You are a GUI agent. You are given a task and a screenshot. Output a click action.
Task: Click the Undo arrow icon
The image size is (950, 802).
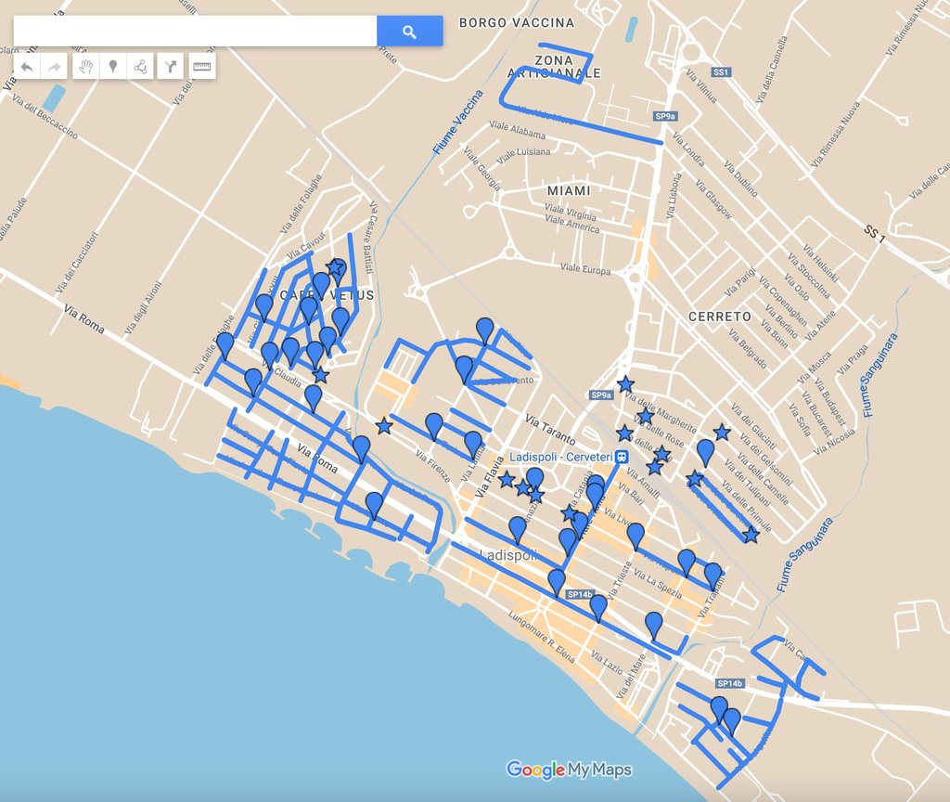coord(27,67)
